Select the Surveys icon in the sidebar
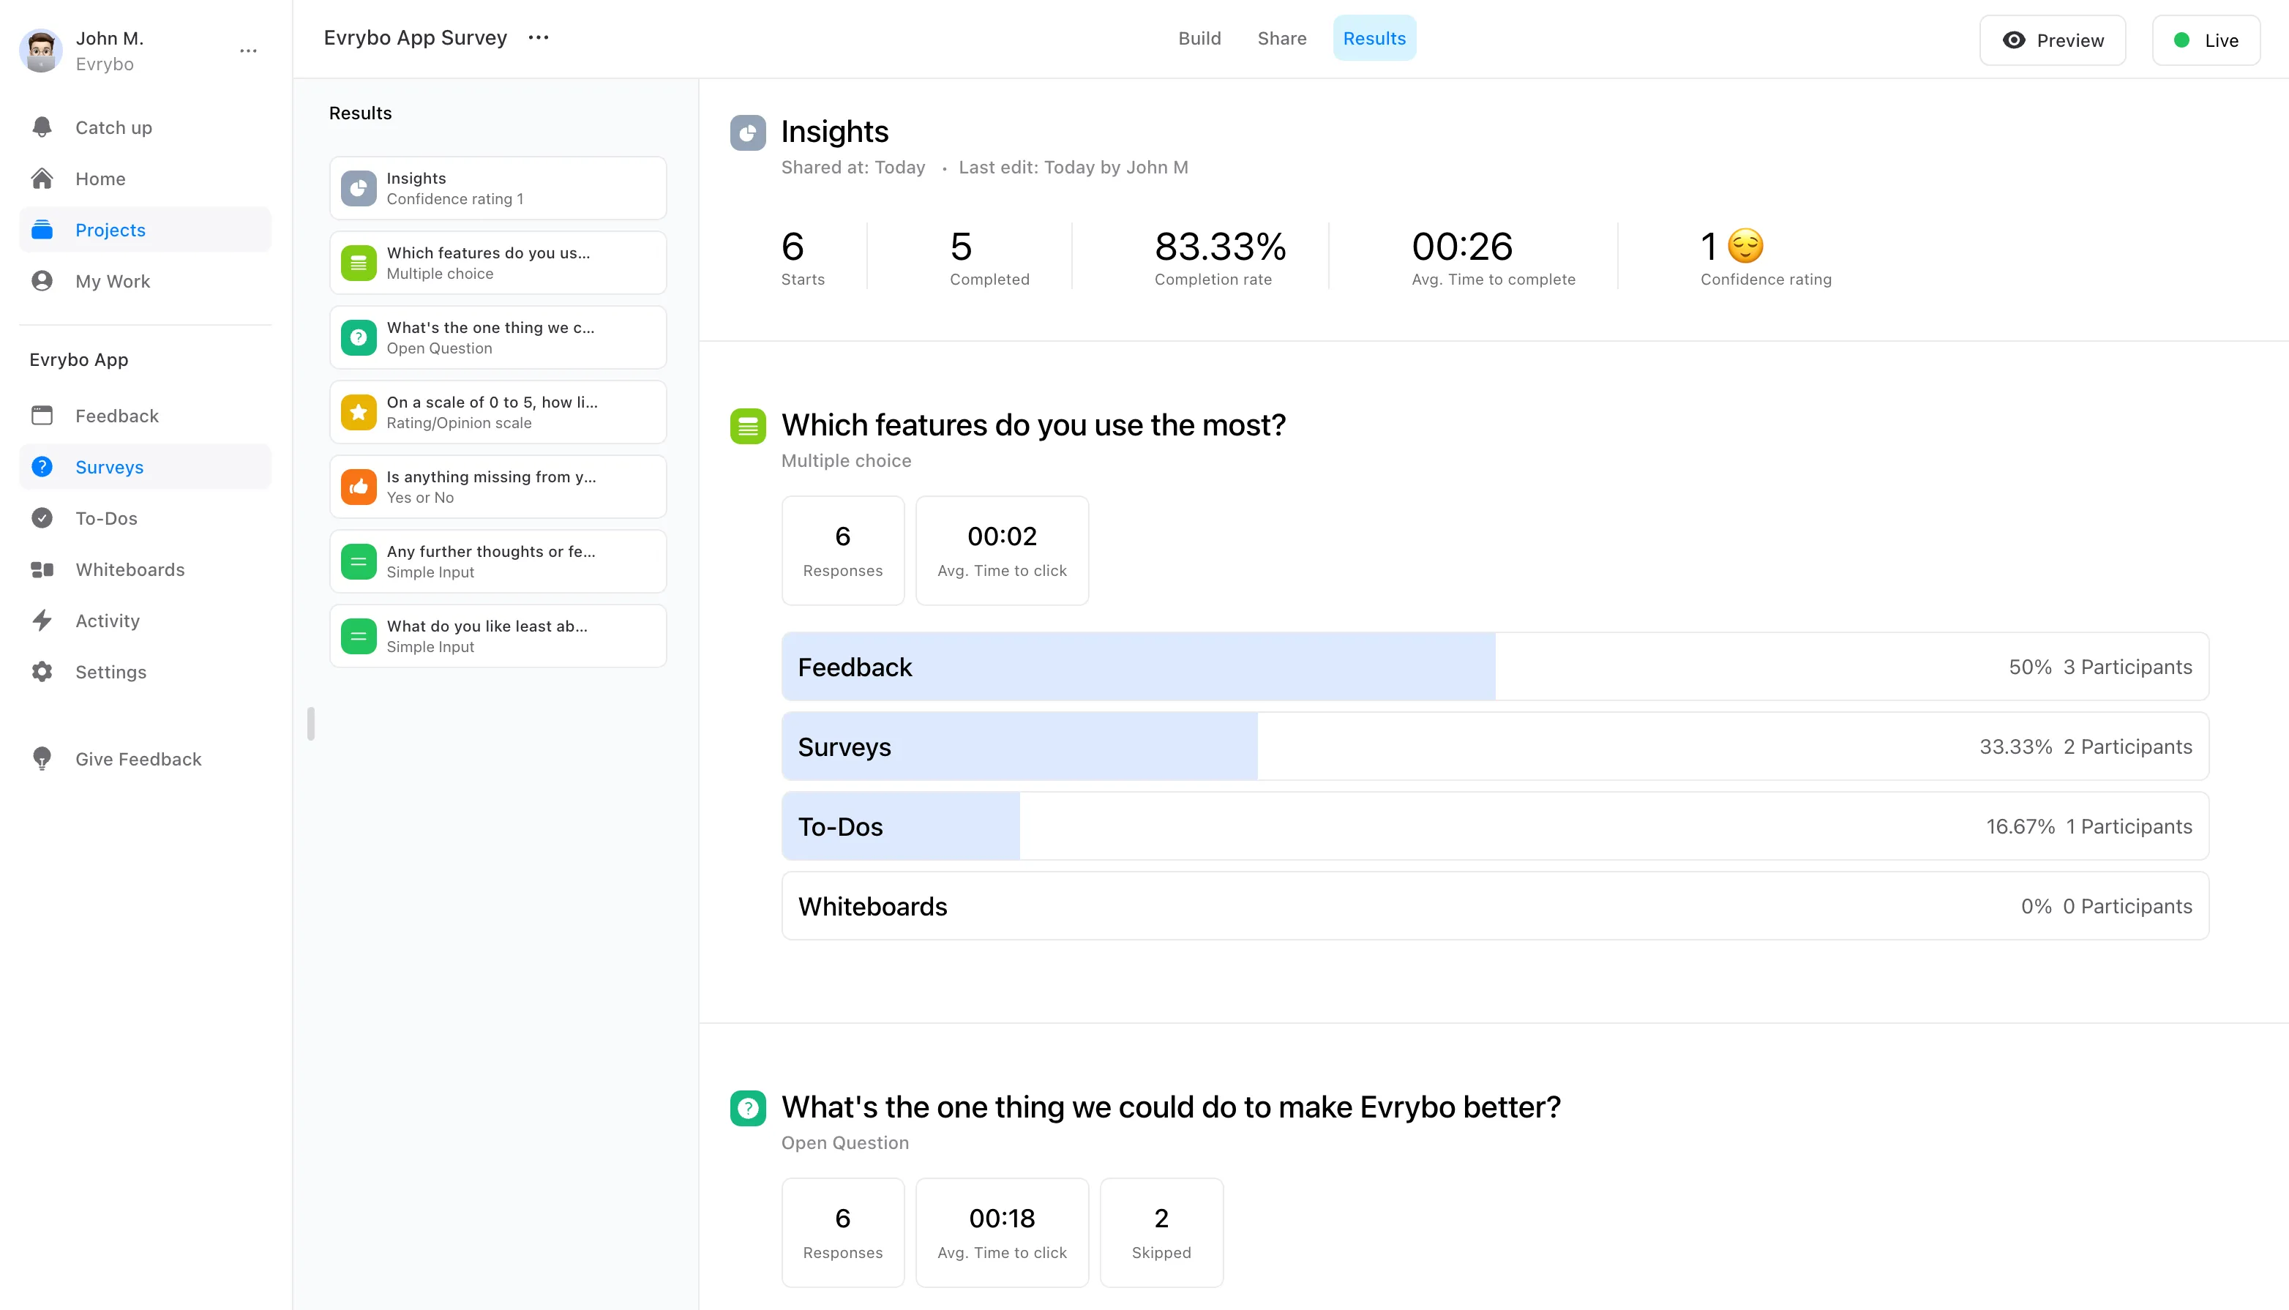The height and width of the screenshot is (1310, 2289). point(42,466)
